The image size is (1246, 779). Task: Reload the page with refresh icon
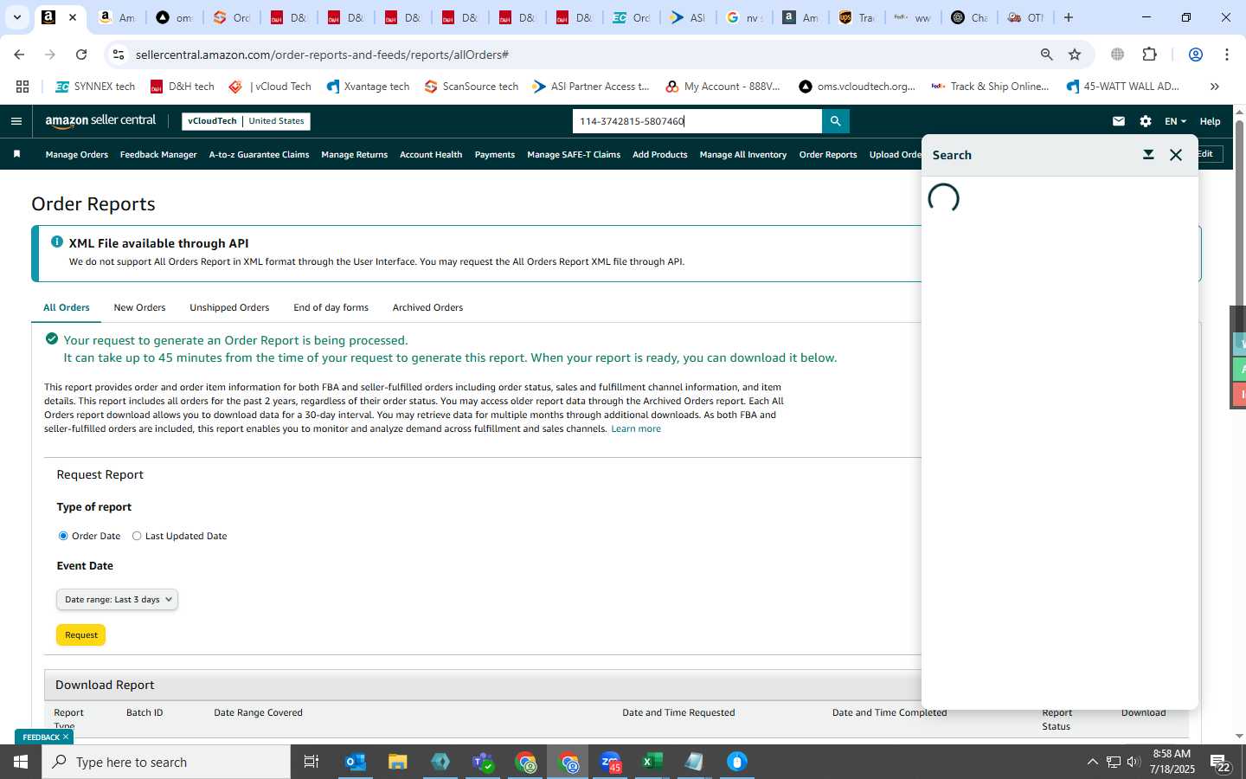[81, 55]
